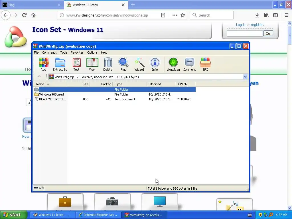This screenshot has width=292, height=219.
Task: Show site information icon in address bar
Action: (x=62, y=15)
